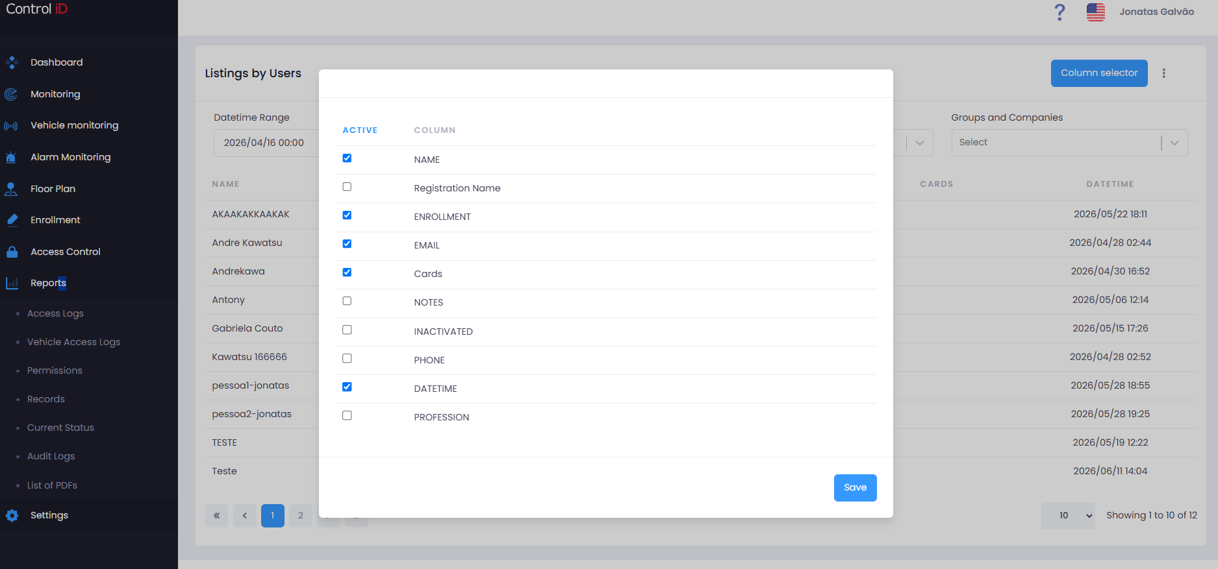
Task: Open the Dashboard menu label
Action: [57, 62]
